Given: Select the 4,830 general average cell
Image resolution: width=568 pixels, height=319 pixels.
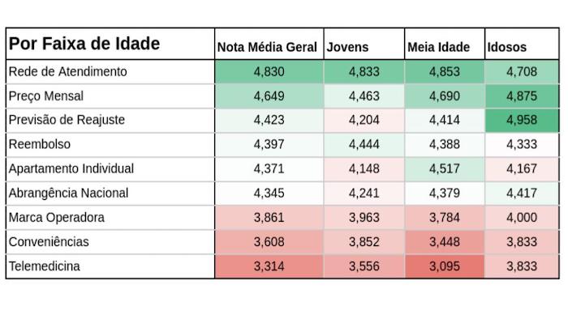Looking at the screenshot, I should [x=269, y=72].
